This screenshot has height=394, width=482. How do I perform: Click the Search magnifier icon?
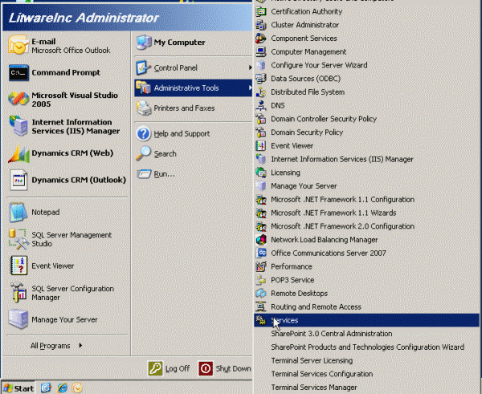point(144,153)
